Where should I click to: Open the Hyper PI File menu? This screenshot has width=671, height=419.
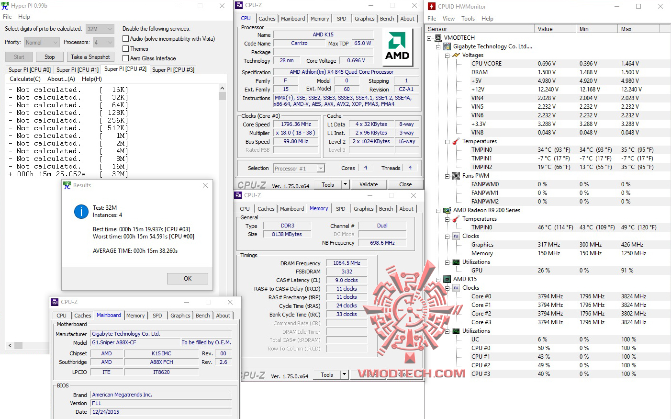(7, 17)
